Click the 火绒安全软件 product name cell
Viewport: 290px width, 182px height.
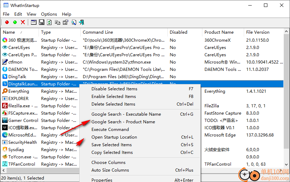217,149
